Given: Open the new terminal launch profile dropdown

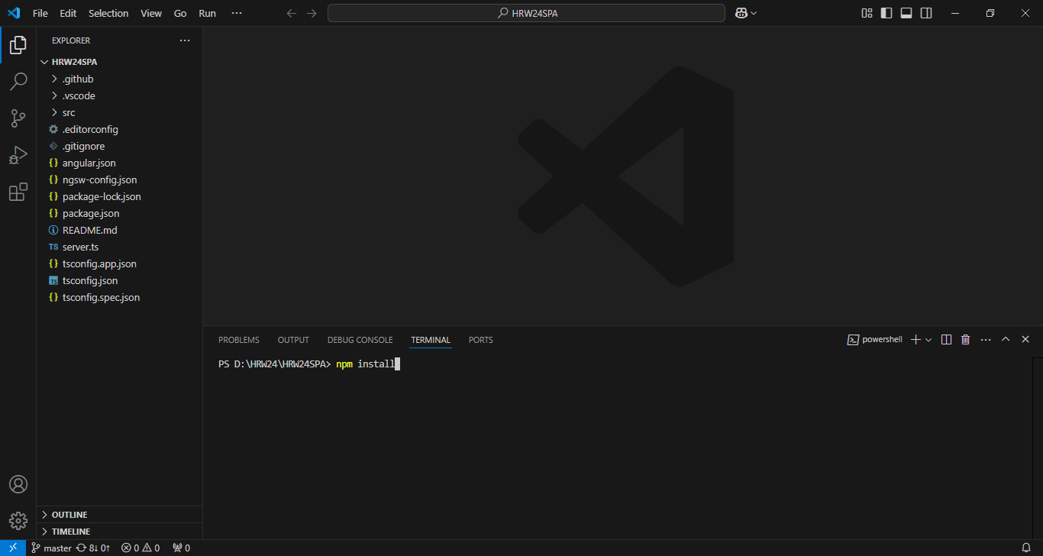Looking at the screenshot, I should 928,340.
